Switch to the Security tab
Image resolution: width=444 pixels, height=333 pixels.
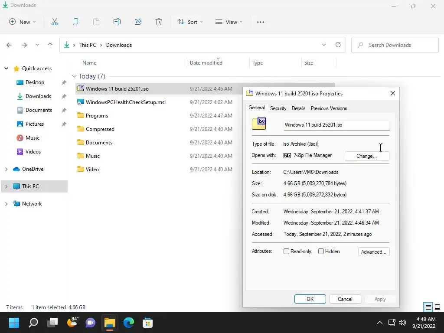coord(278,108)
